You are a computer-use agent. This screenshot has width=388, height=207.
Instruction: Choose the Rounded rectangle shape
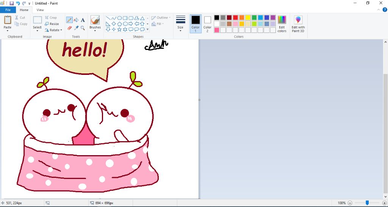[131, 18]
